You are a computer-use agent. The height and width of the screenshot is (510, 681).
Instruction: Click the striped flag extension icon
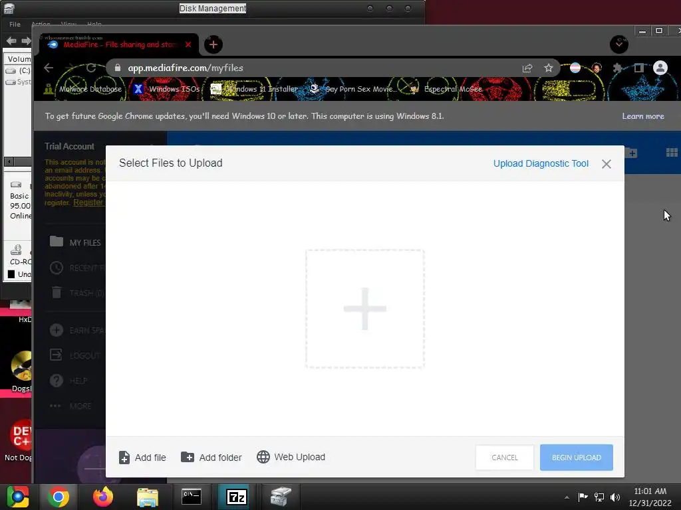(x=575, y=68)
